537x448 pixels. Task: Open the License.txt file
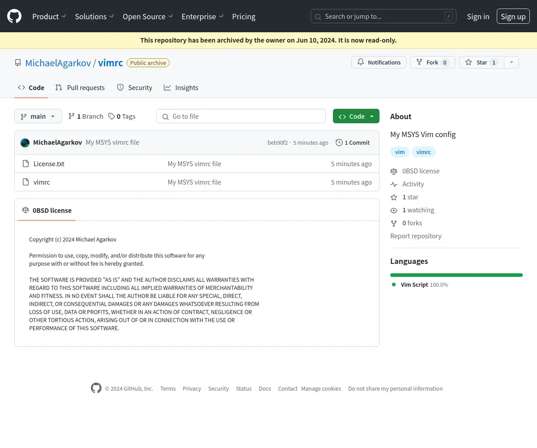pyautogui.click(x=49, y=164)
